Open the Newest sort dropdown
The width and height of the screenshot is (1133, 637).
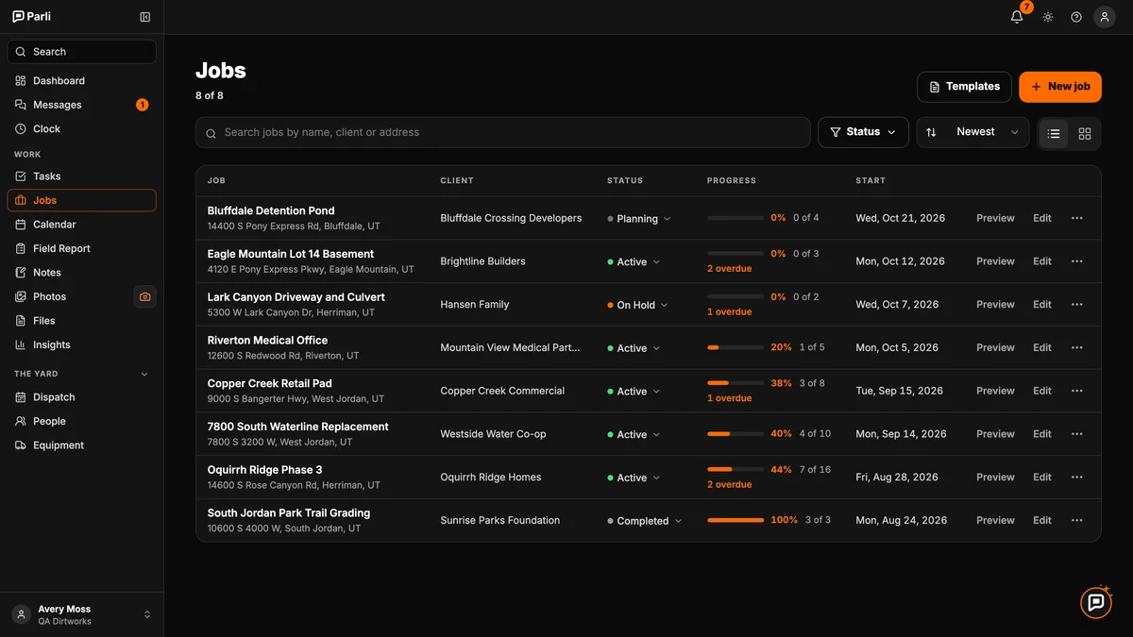(x=972, y=132)
